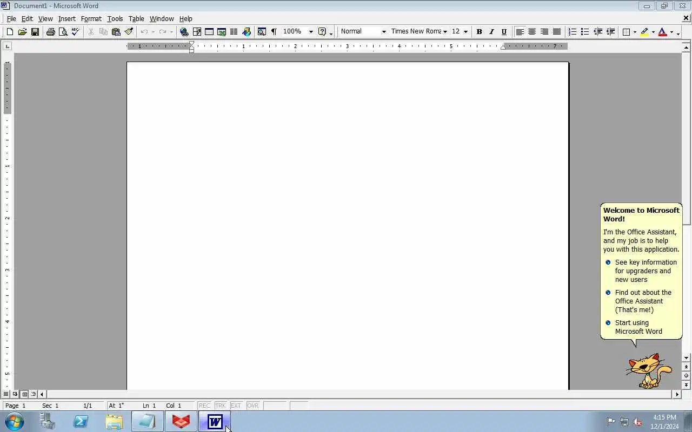This screenshot has width=692, height=432.
Task: Select the Format Painter brush
Action: (128, 32)
